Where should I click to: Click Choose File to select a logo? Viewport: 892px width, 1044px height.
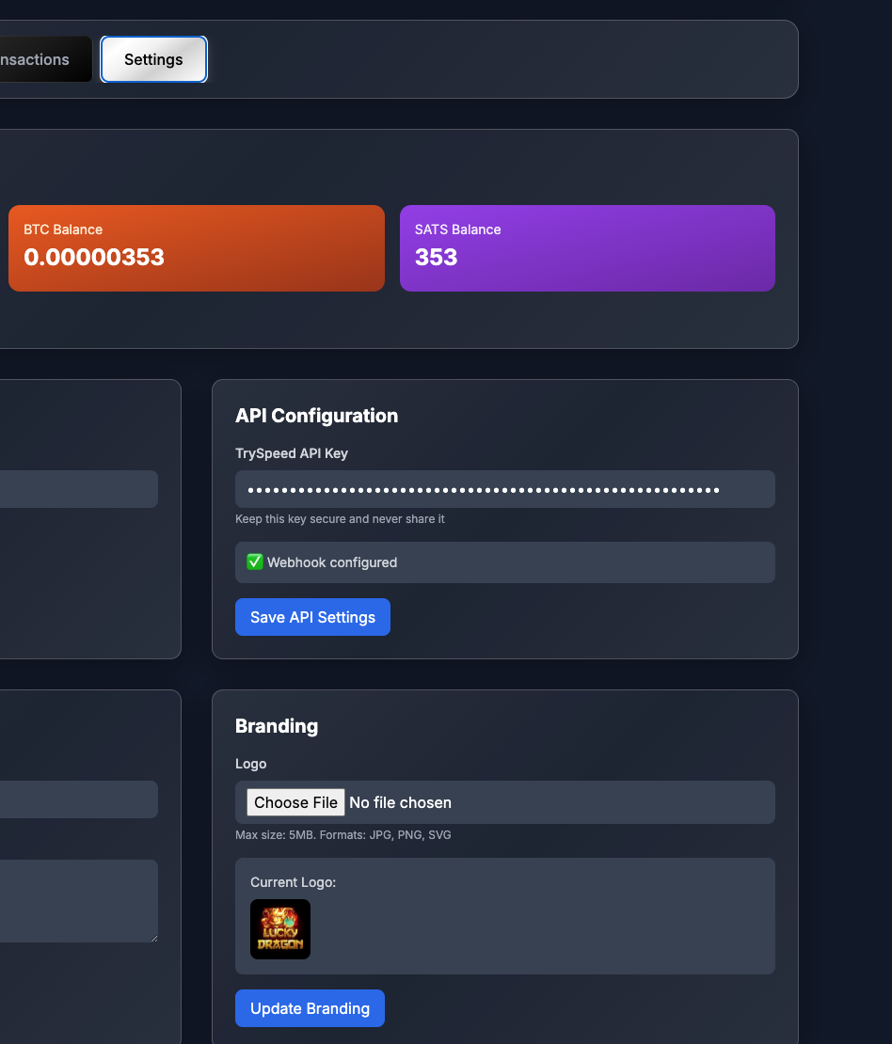pyautogui.click(x=295, y=802)
